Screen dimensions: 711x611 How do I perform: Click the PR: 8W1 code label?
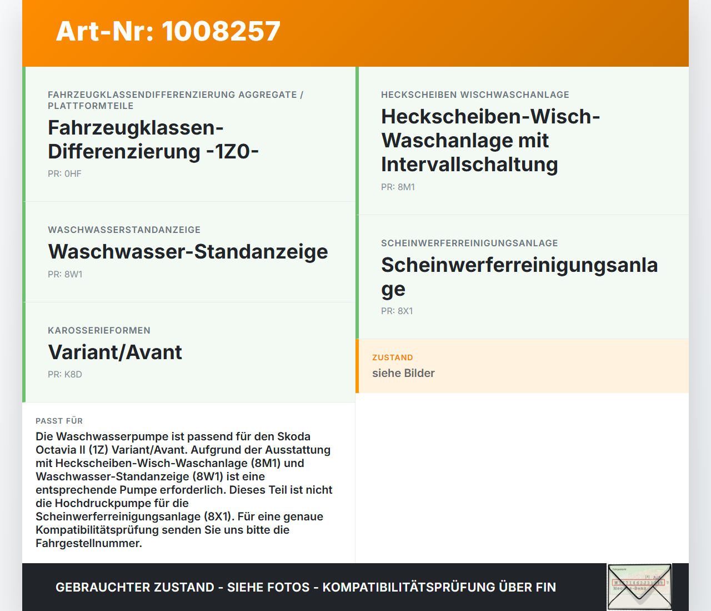[65, 274]
